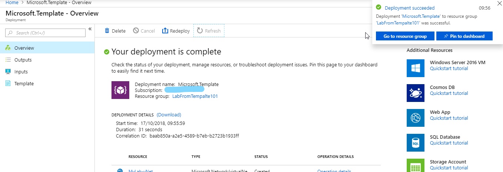Click the Delete trash can icon

click(107, 31)
